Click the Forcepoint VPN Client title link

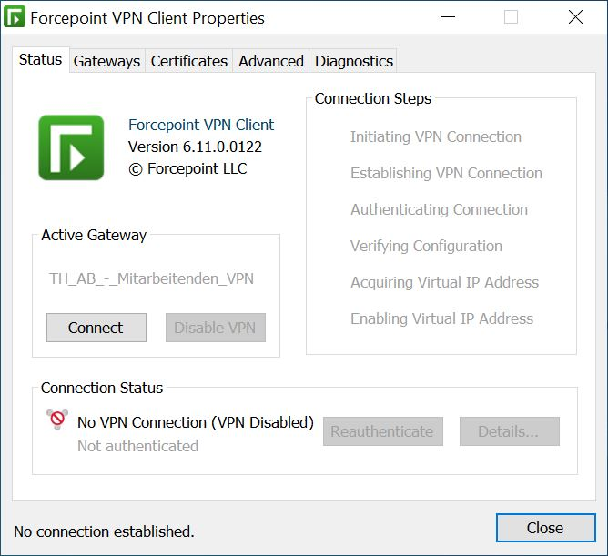[x=201, y=125]
